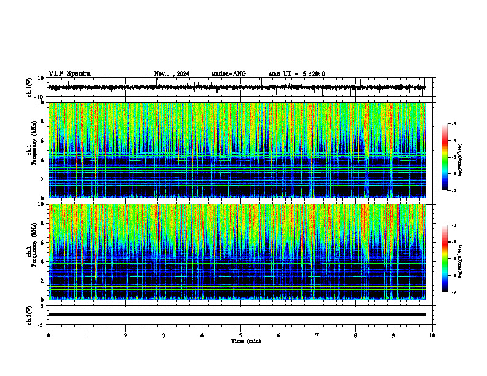Click the "ch.3(V)" axis label
Screen dimensions: 487x376
coord(29,315)
